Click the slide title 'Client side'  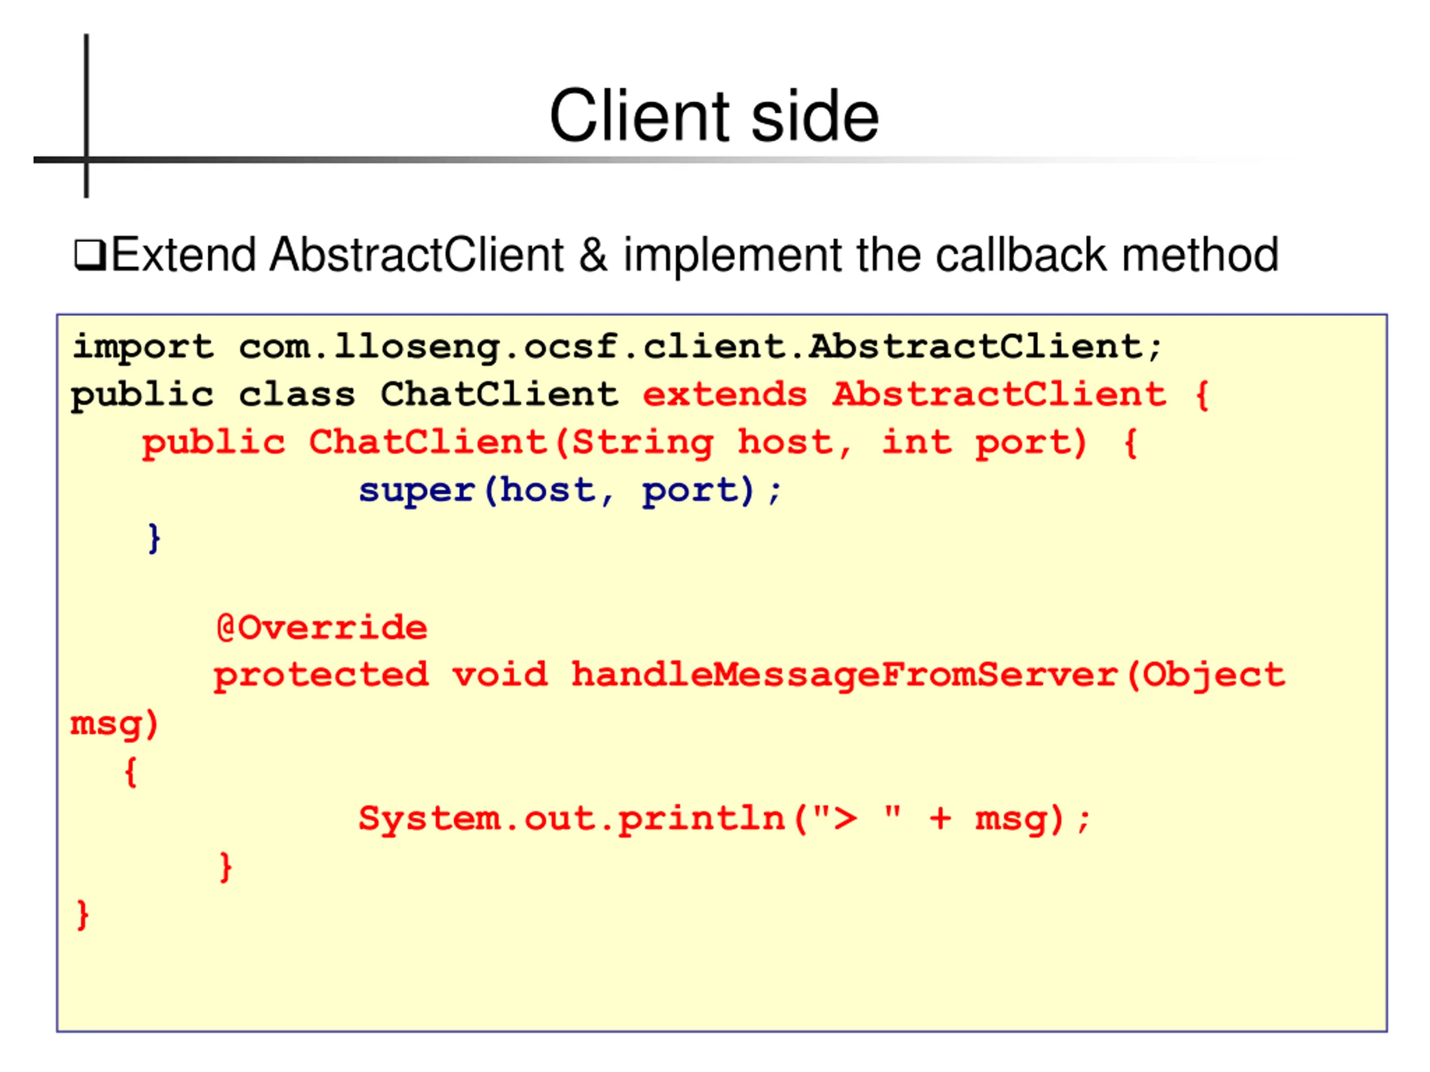pos(714,116)
